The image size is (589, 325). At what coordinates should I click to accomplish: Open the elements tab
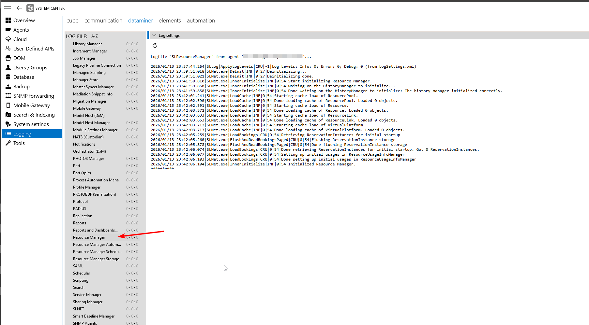point(170,21)
